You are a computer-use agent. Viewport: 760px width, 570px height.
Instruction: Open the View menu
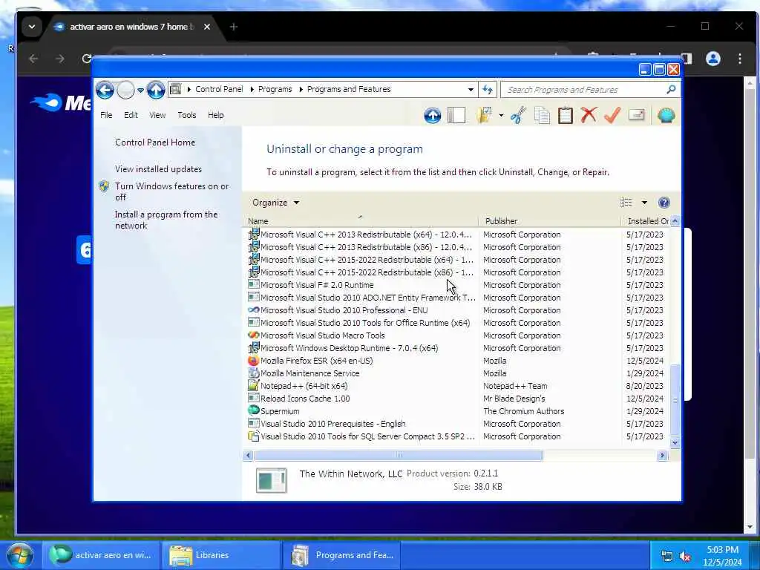point(157,115)
